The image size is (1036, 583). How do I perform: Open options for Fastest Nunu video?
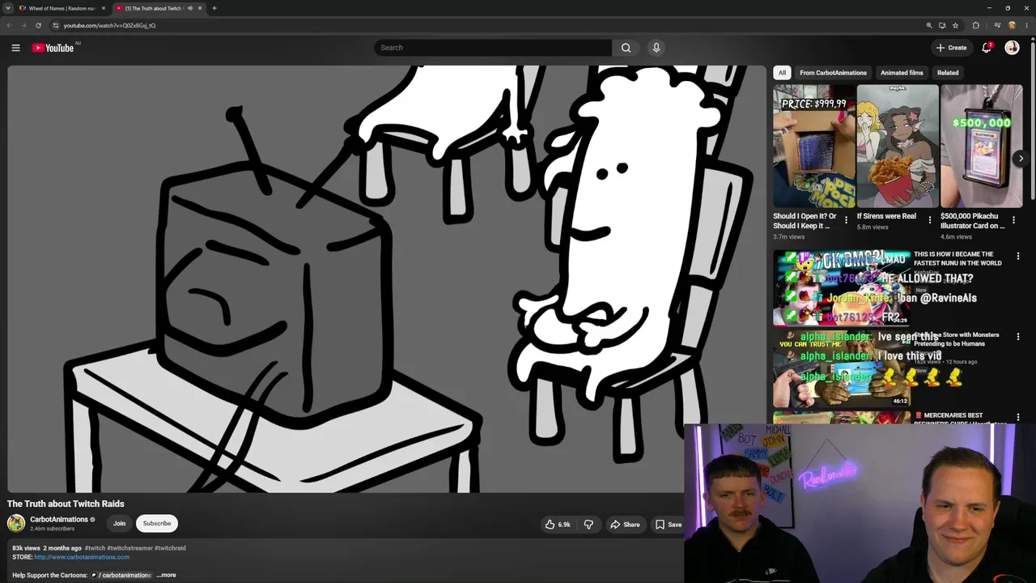pyautogui.click(x=1018, y=256)
